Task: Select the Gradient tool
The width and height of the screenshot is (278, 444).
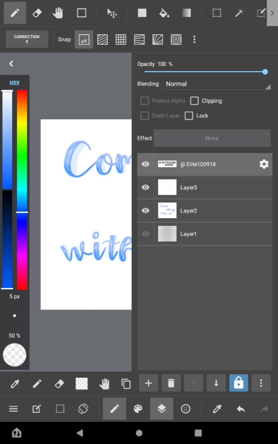Action: pos(187,13)
